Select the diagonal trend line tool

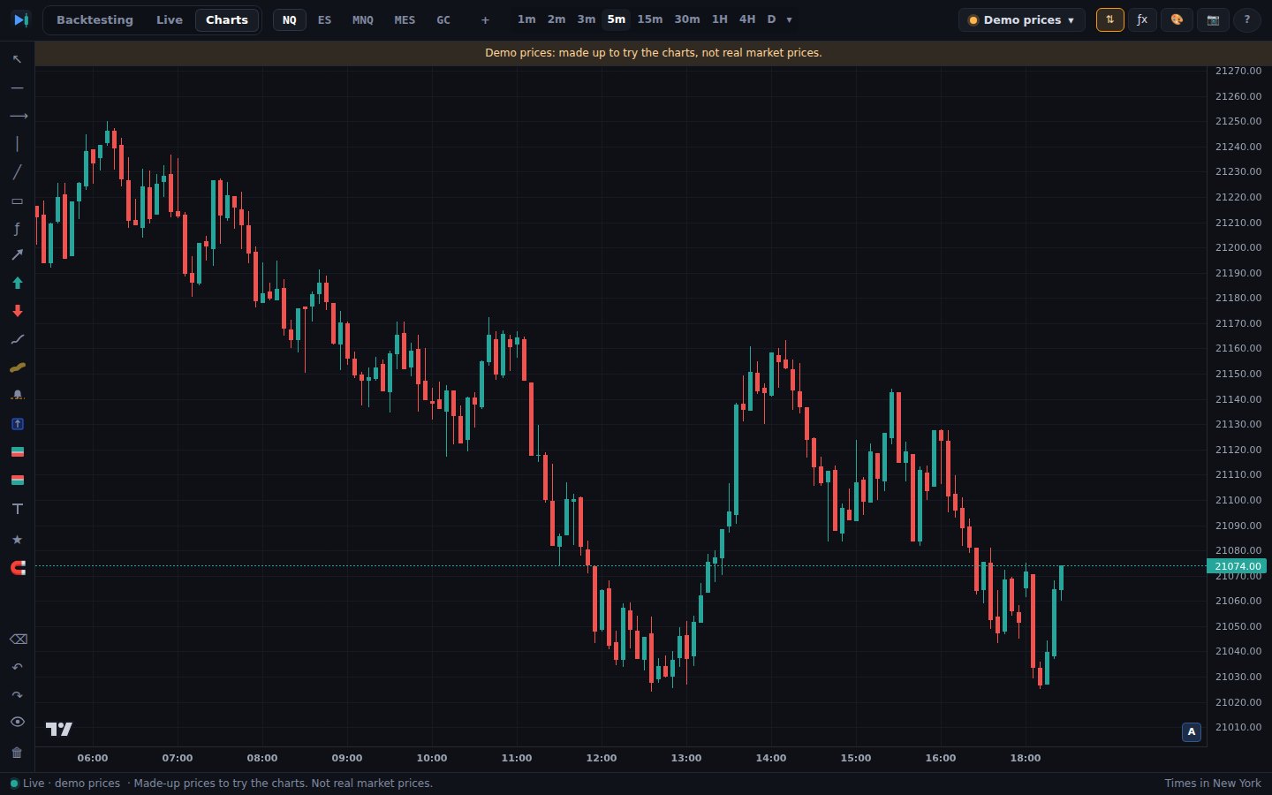[x=17, y=172]
